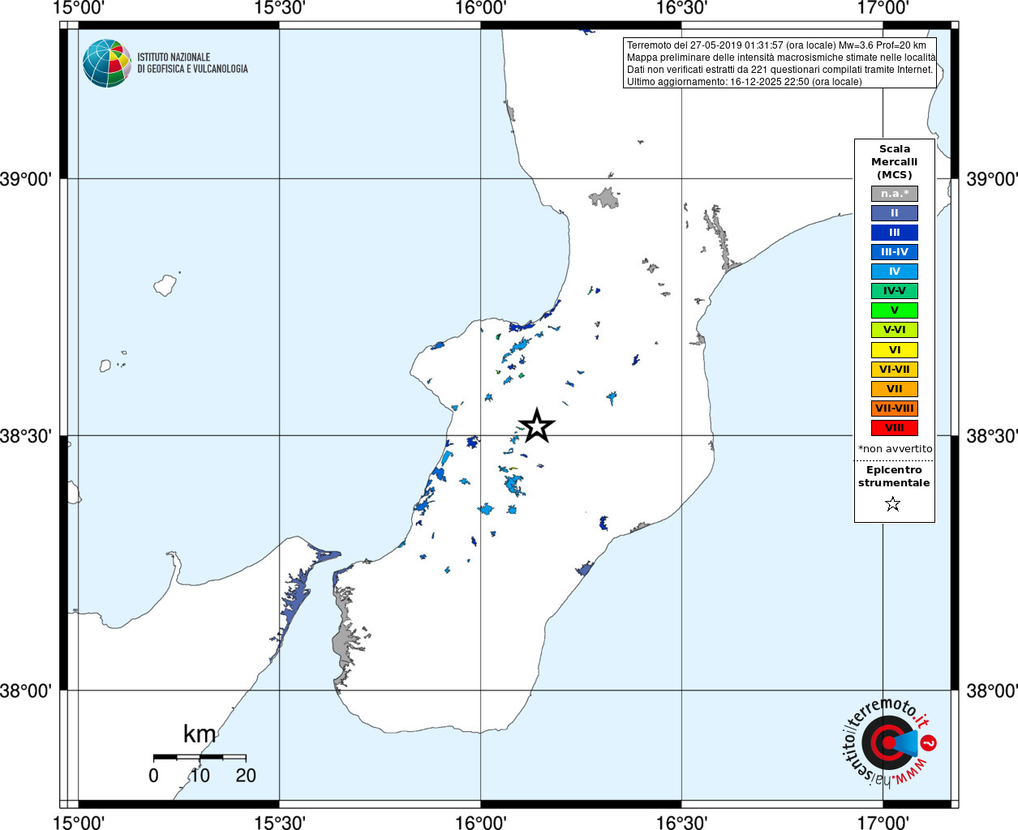The image size is (1018, 830).
Task: Click the top axis label 17°00'
Action: 883,8
